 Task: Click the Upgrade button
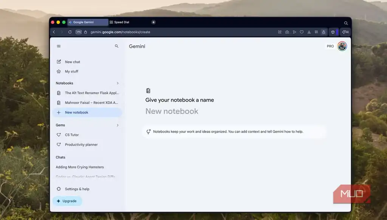click(67, 201)
